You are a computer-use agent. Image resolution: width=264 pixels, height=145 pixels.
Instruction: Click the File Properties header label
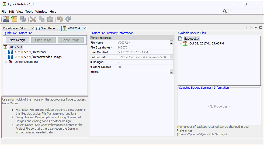[x=102, y=38]
